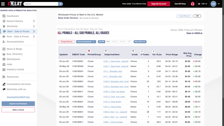This screenshot has width=224, height=126.
Task: Click the Bus. Directory folder icon
Action: tap(4, 54)
